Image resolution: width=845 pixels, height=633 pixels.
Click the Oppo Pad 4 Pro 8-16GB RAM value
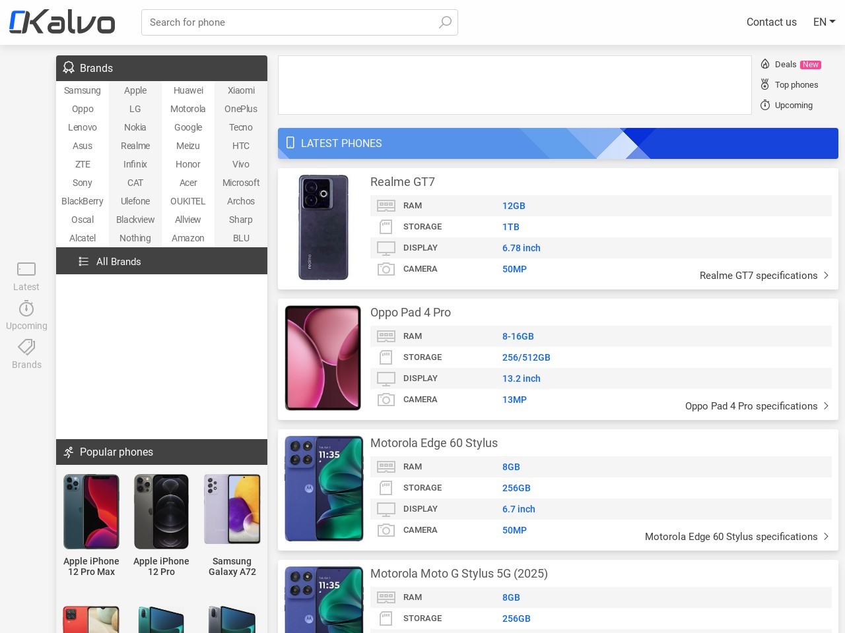[x=518, y=336]
